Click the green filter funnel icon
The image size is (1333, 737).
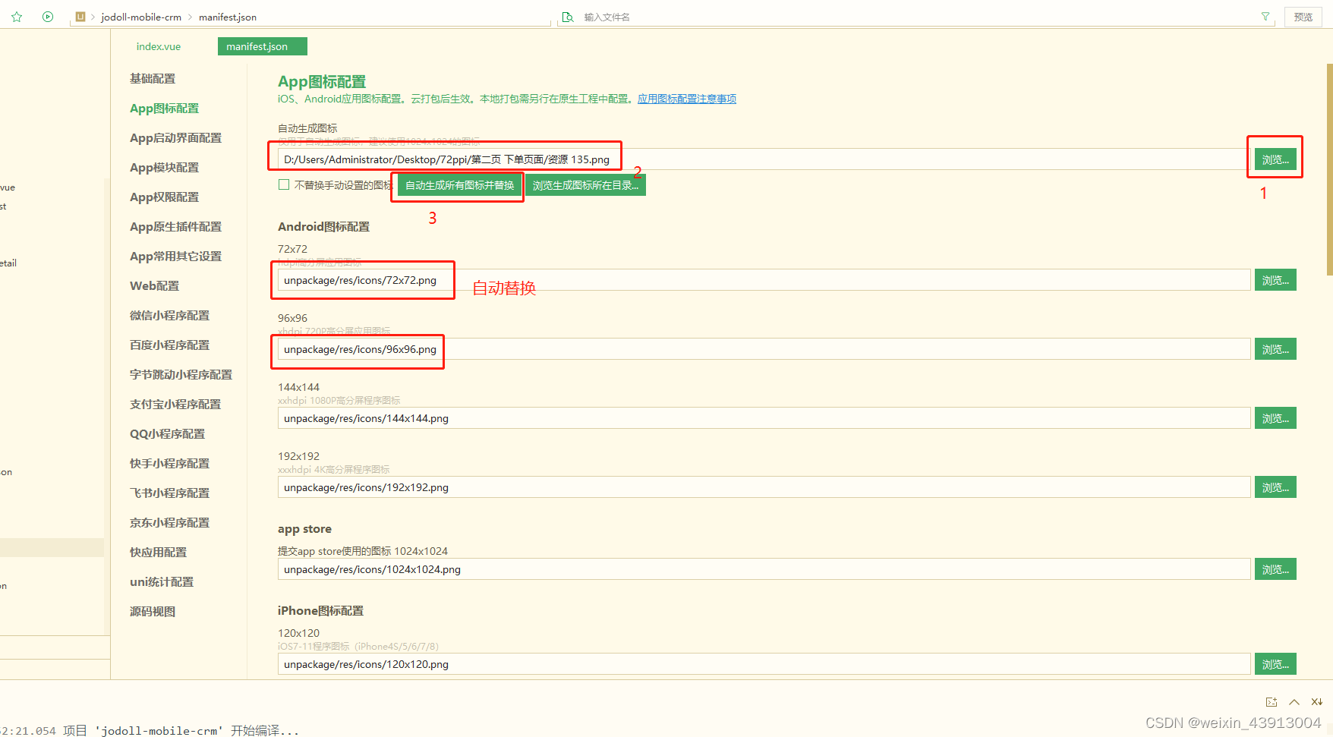pyautogui.click(x=1265, y=17)
